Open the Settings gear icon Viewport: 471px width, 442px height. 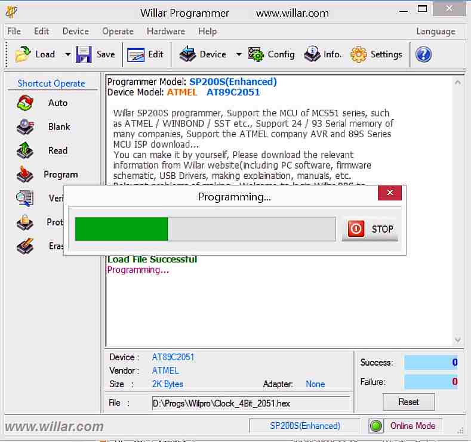tap(358, 55)
